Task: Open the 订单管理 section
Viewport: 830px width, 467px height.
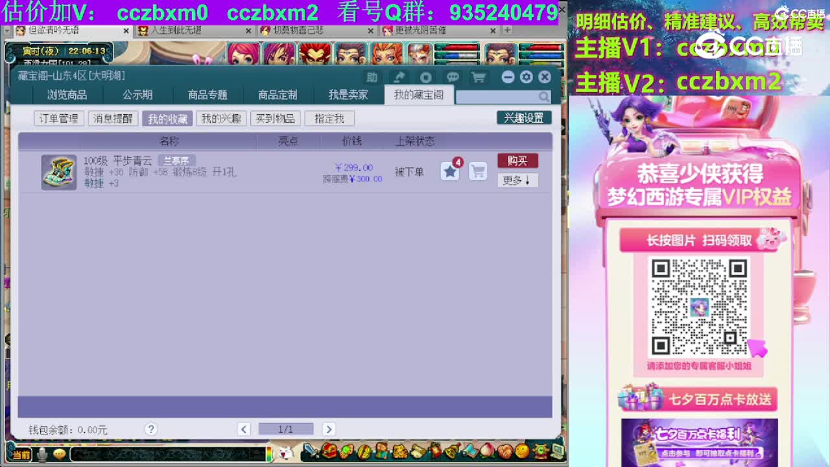Action: 58,119
